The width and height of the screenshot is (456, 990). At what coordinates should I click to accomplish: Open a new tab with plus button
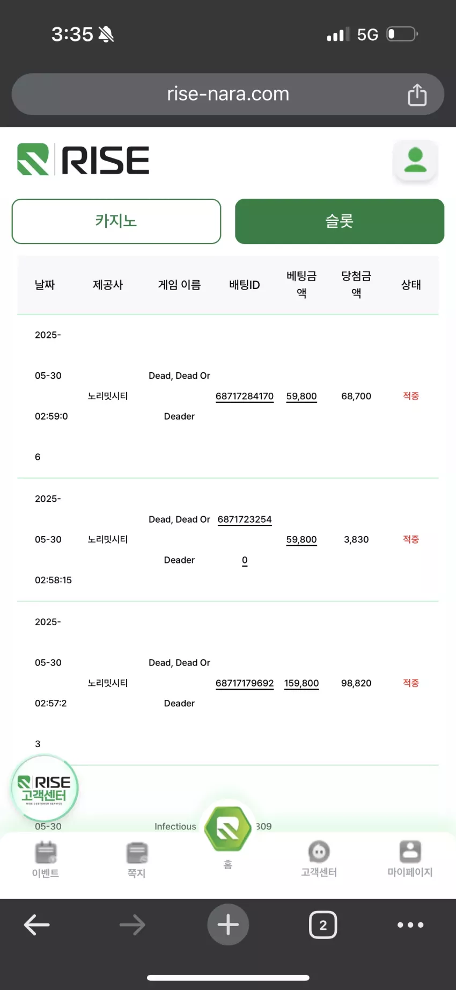[x=228, y=924]
